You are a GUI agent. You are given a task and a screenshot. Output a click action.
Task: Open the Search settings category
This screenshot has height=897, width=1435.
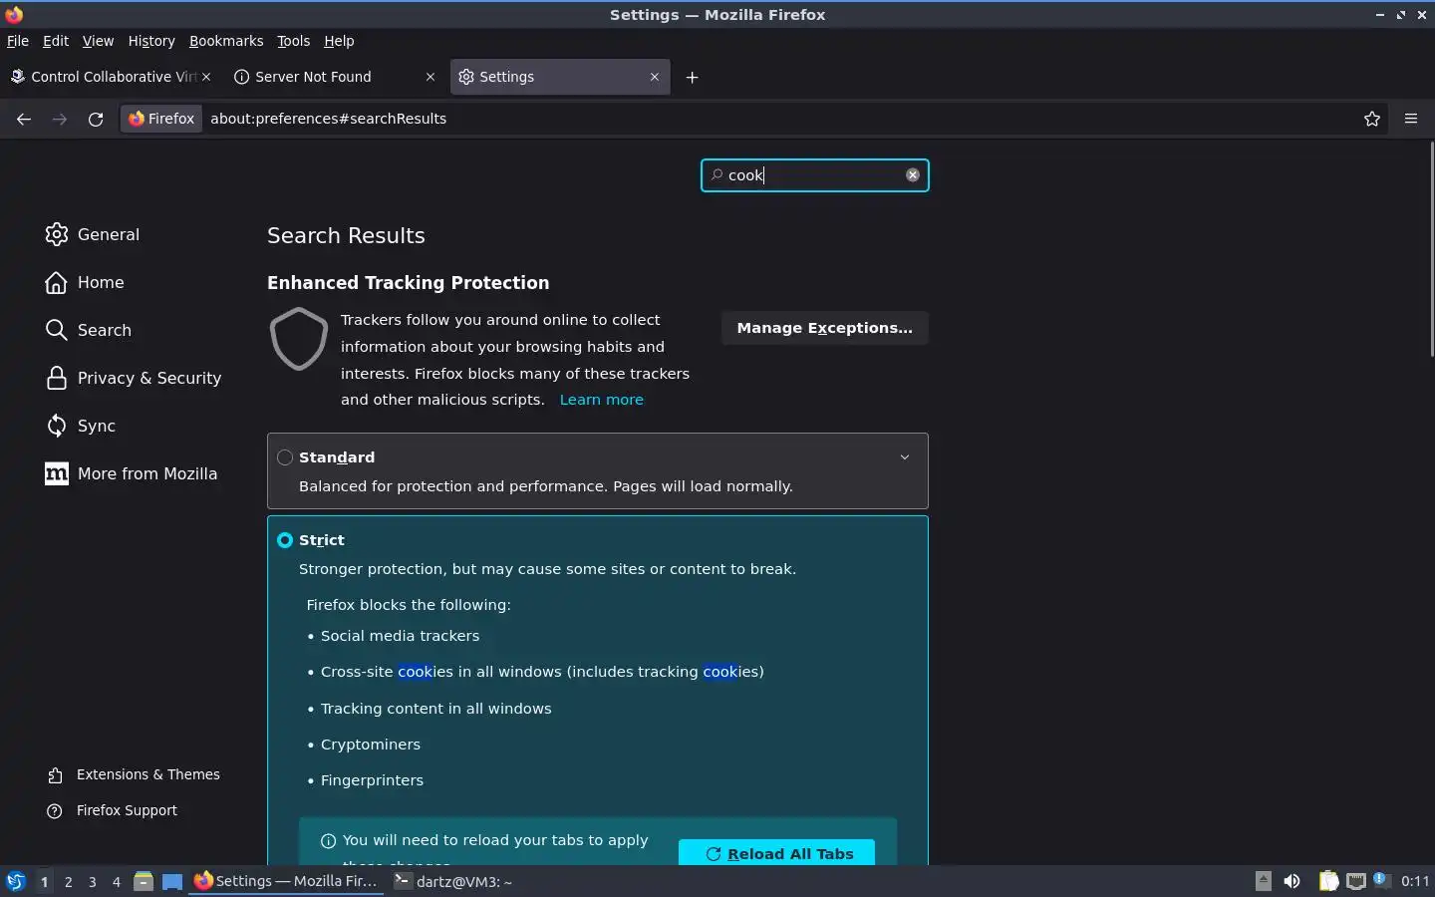[x=89, y=330]
